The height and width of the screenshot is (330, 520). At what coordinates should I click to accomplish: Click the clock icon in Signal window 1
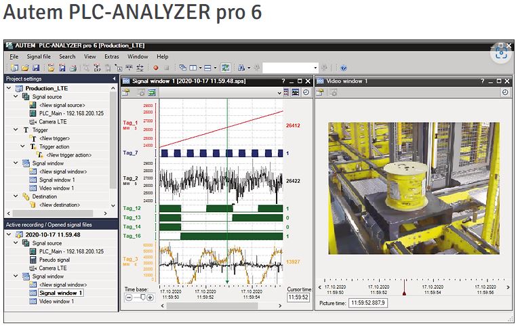[306, 92]
